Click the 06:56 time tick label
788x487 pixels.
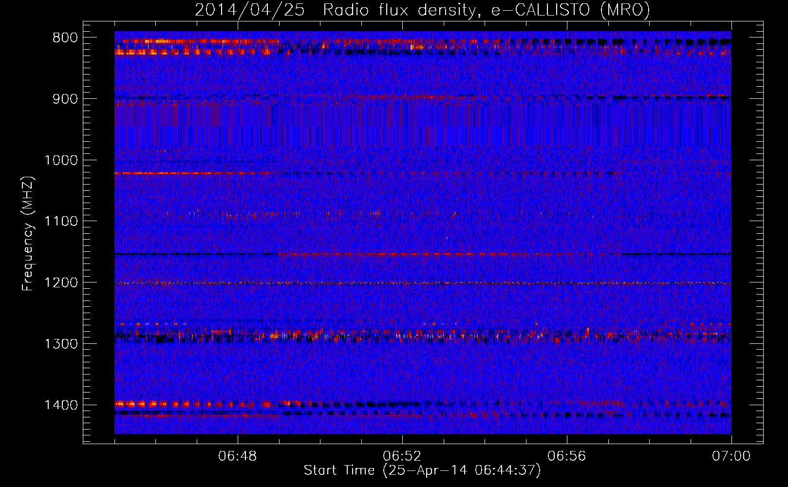(x=567, y=456)
